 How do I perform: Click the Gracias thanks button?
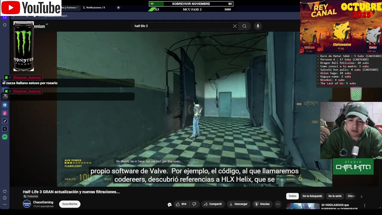pos(262,204)
